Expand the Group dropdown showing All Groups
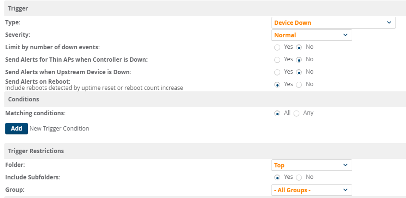This screenshot has height=198, width=406. pos(311,190)
